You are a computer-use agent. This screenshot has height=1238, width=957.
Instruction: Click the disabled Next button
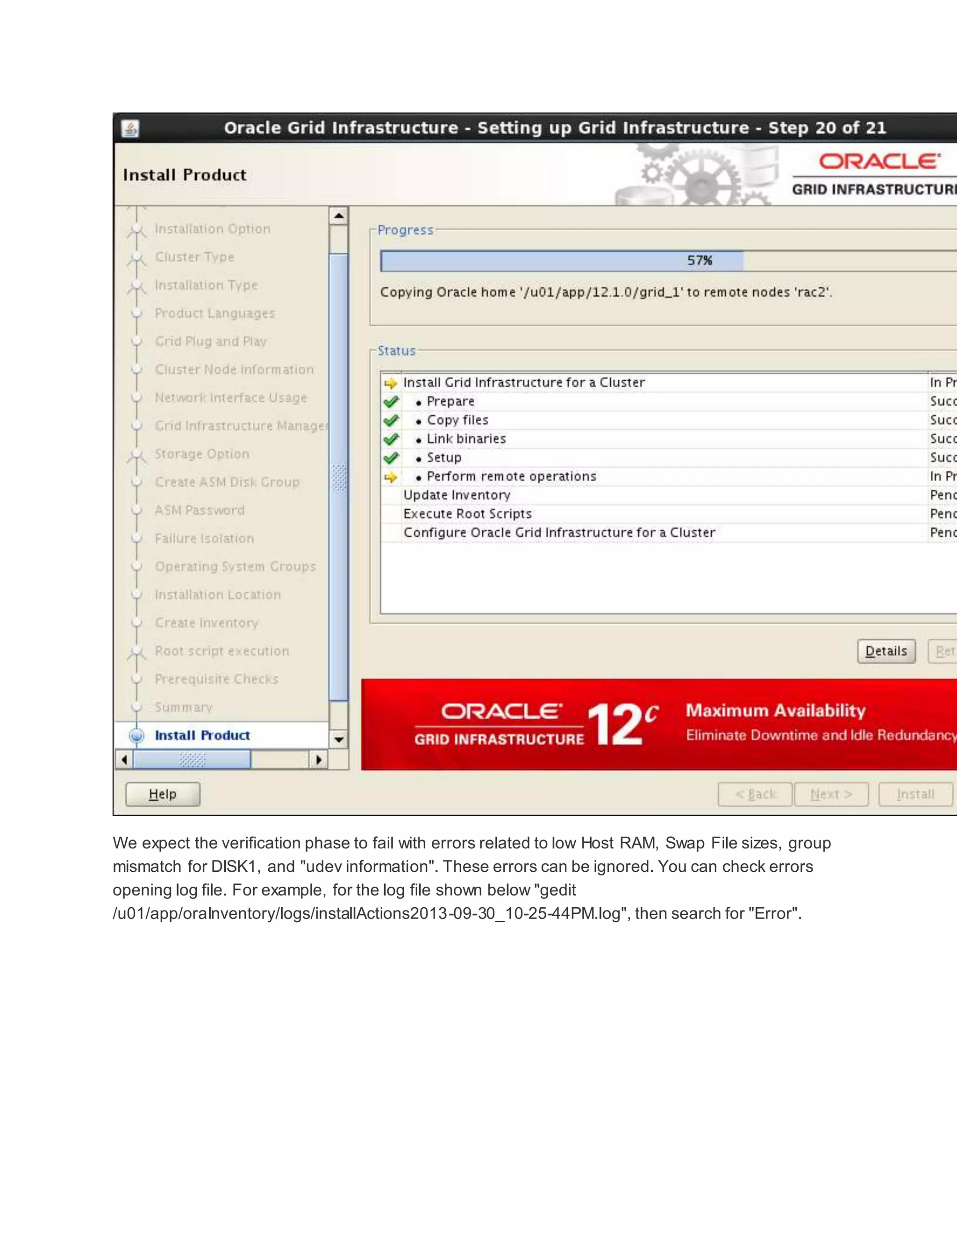coord(831,794)
